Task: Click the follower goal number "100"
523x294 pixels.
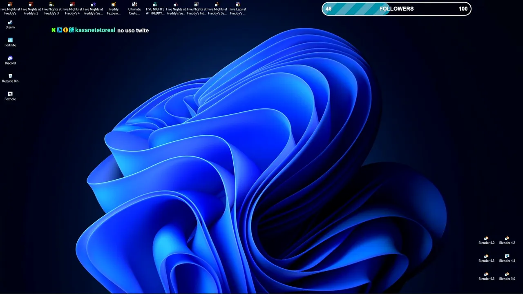Action: tap(463, 9)
